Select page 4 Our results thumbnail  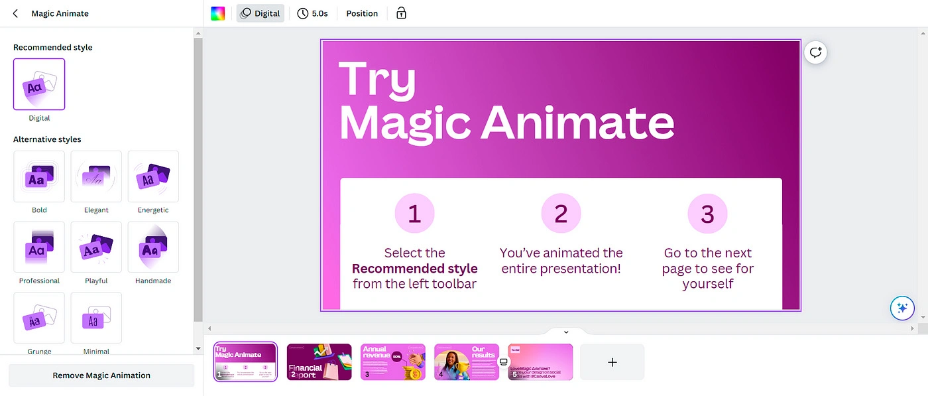(x=467, y=362)
